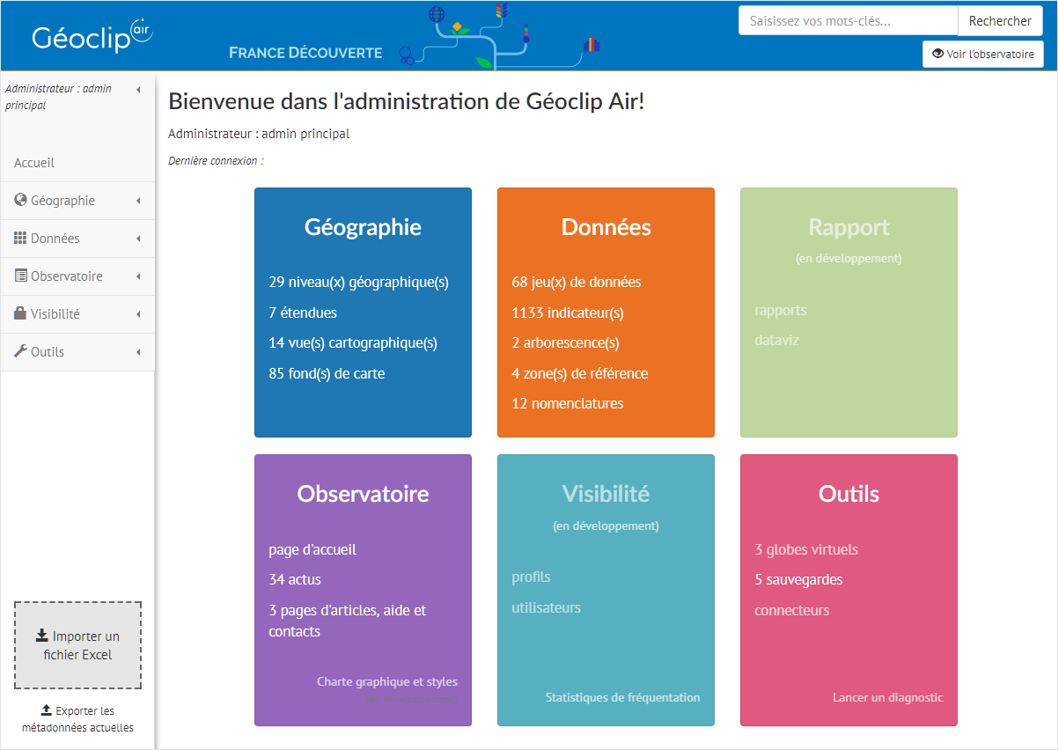Click the eye icon on Voir l'observatoire

[937, 54]
